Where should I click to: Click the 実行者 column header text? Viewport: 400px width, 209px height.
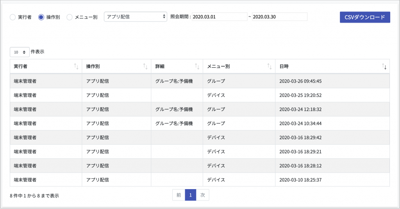20,66
